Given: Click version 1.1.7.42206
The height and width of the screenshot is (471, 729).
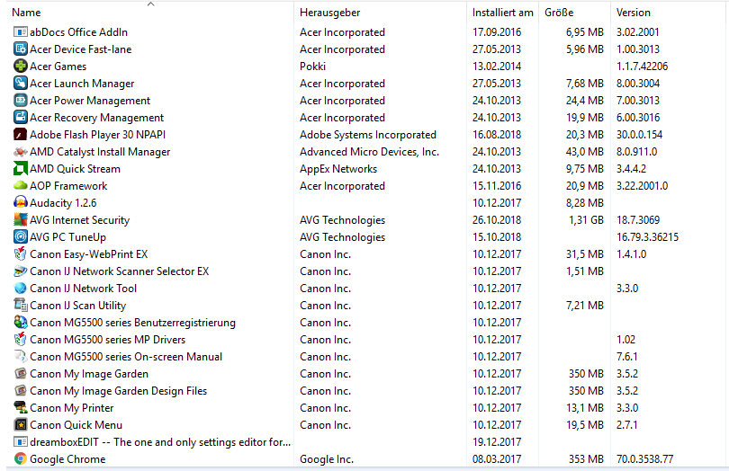Looking at the screenshot, I should pyautogui.click(x=642, y=67).
